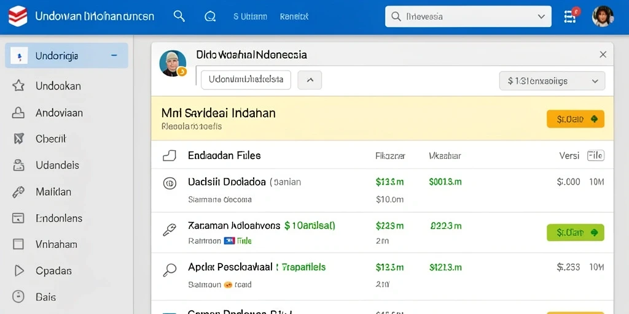Open the $ 1 Sl... dropdown in panel

click(552, 81)
